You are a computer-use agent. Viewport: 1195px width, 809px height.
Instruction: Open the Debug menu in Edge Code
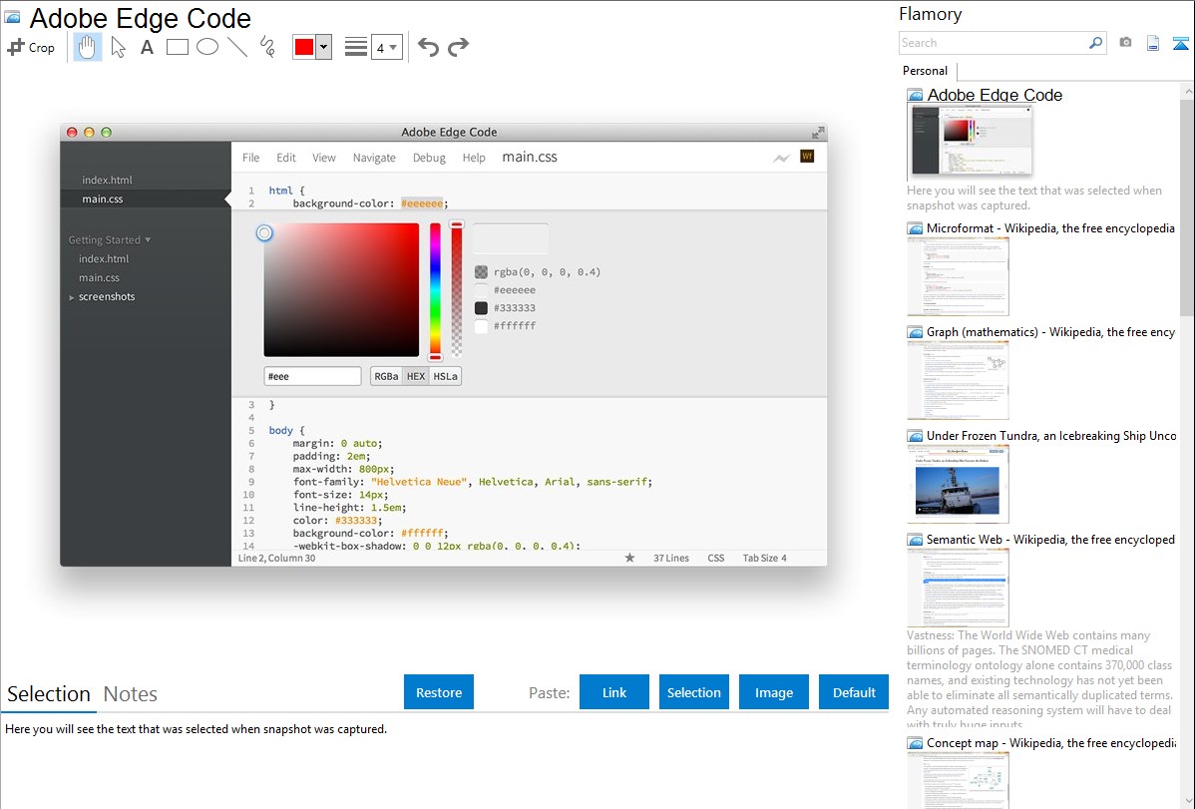coord(429,158)
